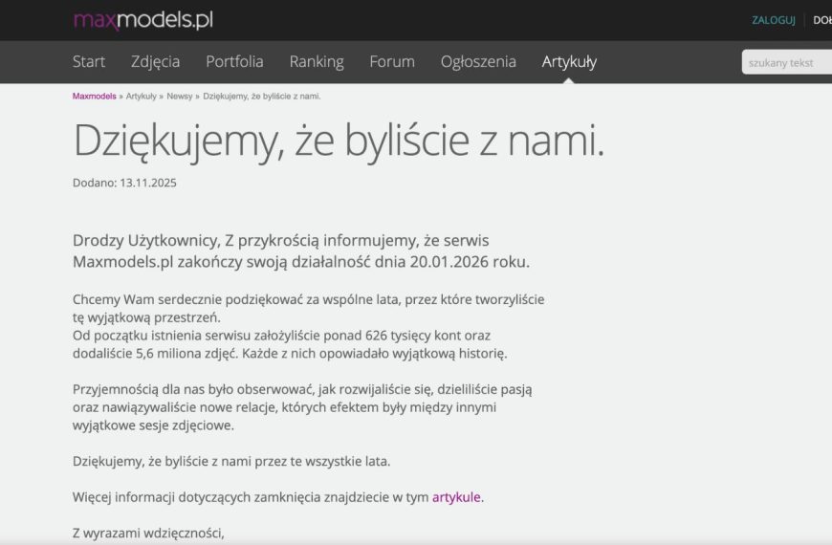The height and width of the screenshot is (545, 832).
Task: Select the Artykuły tab
Action: [569, 62]
